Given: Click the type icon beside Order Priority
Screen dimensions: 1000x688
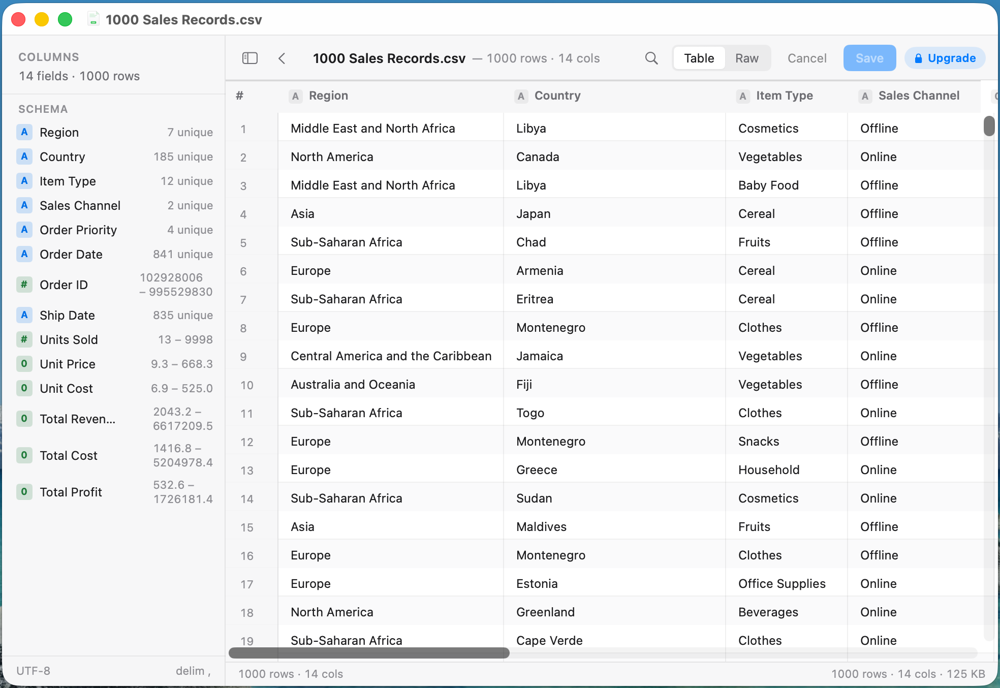Looking at the screenshot, I should [x=24, y=230].
